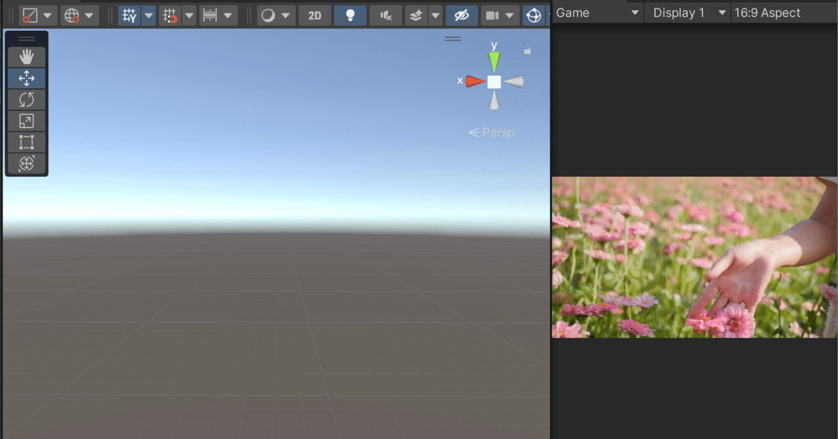Select the Scale tool
This screenshot has height=439, width=838.
pyautogui.click(x=26, y=121)
